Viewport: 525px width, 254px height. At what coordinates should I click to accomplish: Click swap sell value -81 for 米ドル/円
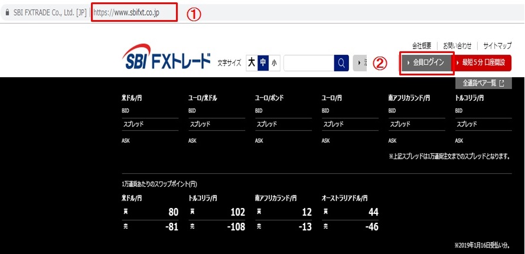pyautogui.click(x=171, y=227)
